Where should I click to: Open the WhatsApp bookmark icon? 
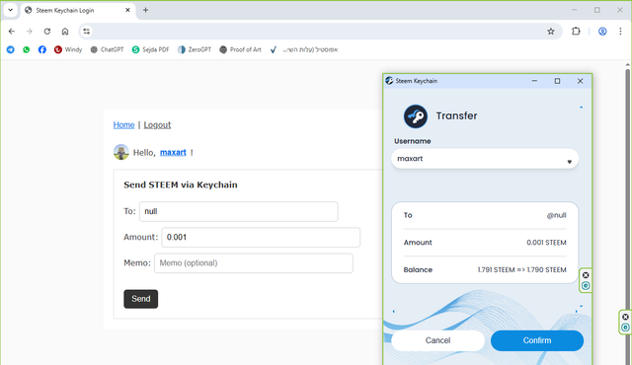(27, 49)
